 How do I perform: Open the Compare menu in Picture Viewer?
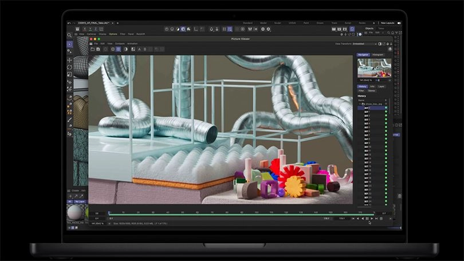coord(120,43)
